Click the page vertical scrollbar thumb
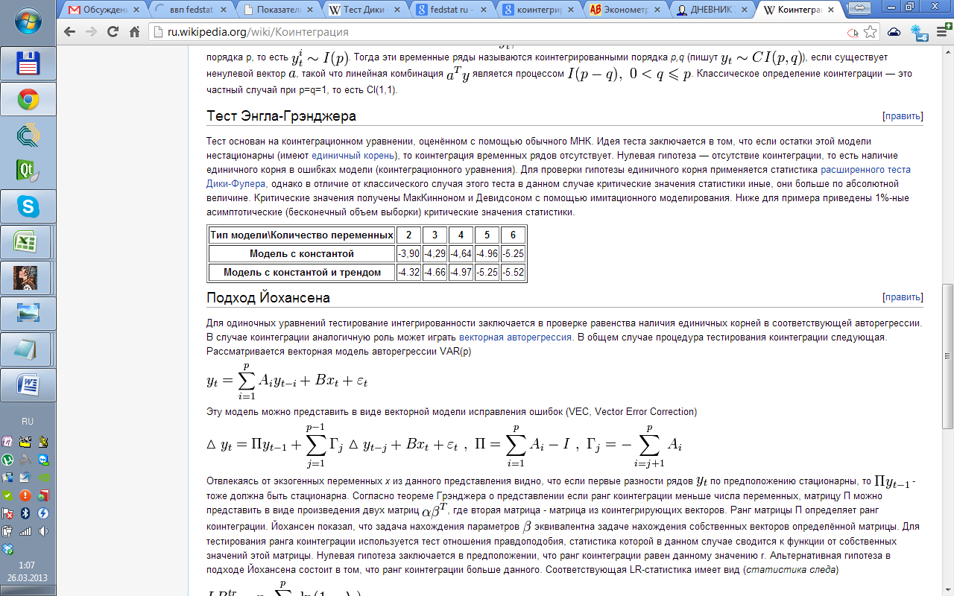954x596 pixels. [947, 355]
